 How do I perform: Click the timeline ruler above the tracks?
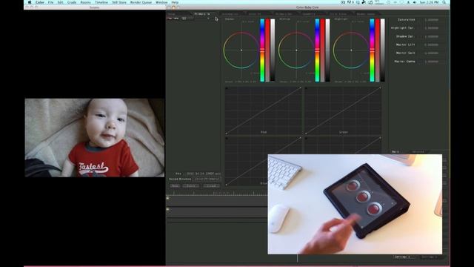[x=216, y=193]
